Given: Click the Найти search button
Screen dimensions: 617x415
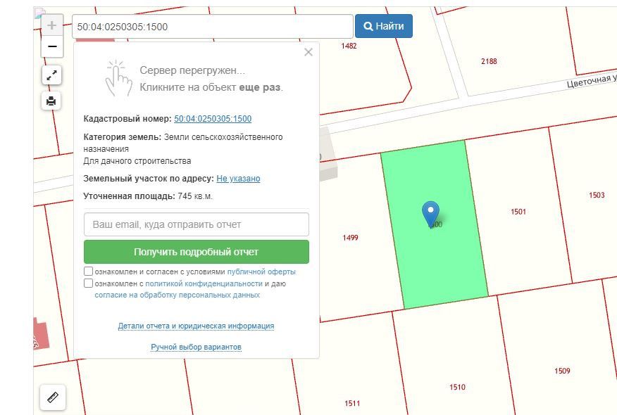Looking at the screenshot, I should click(384, 26).
